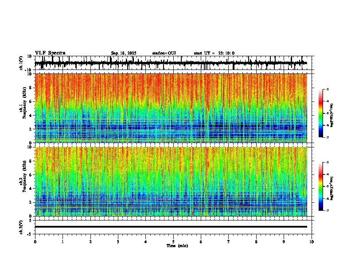
Task: Click the "2" label on the time axis
Action: coord(90,242)
